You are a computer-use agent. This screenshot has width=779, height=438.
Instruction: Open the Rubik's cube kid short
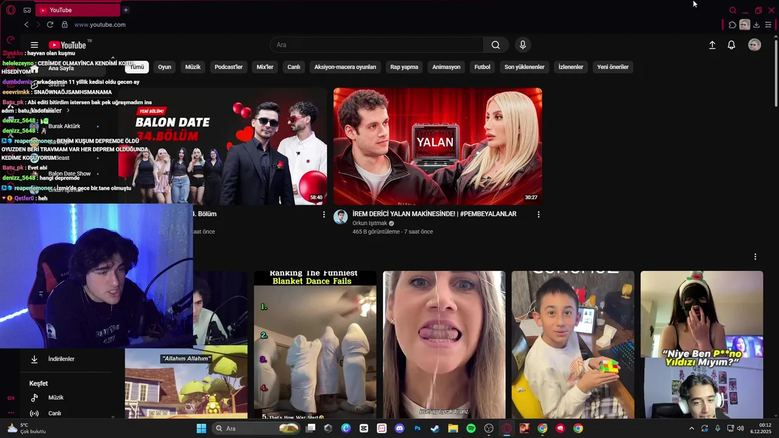(573, 345)
